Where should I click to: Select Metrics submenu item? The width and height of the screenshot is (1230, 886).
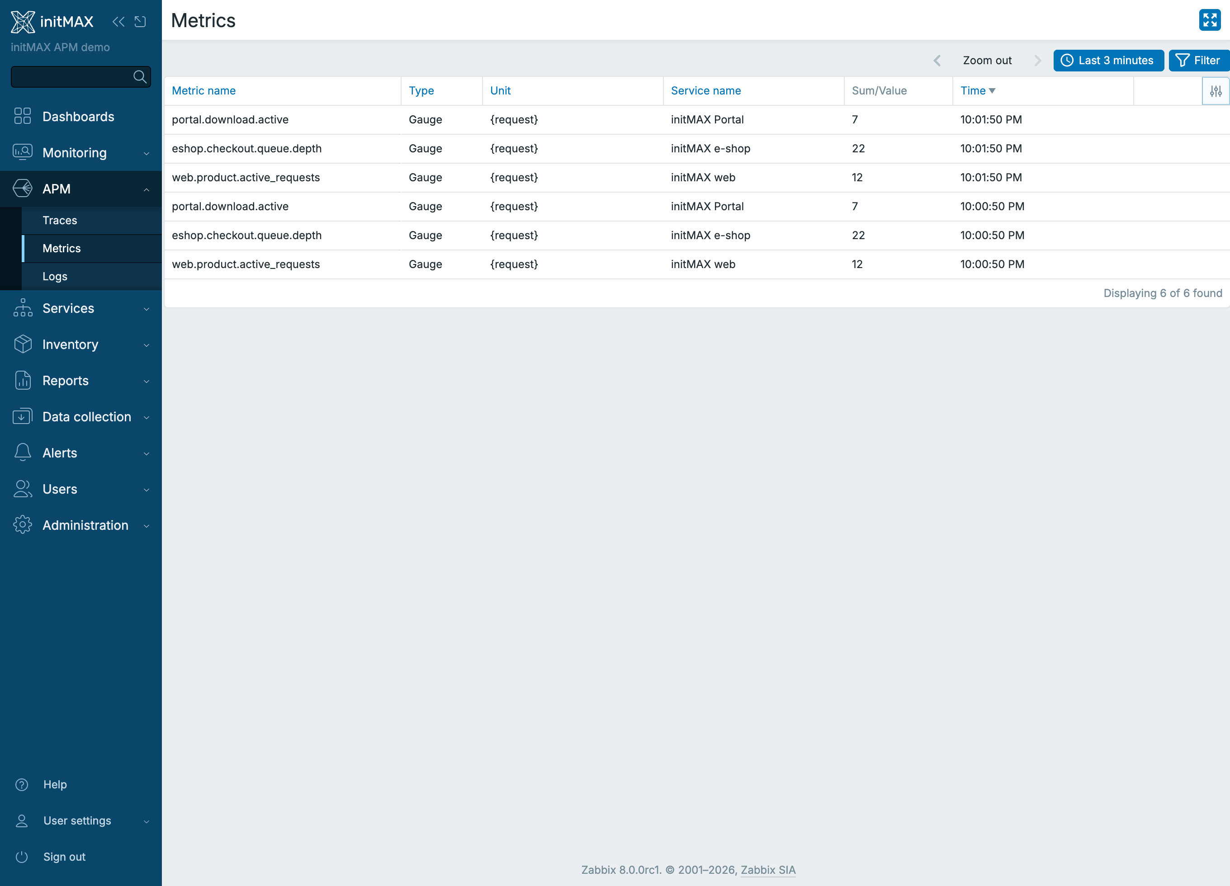tap(92, 248)
